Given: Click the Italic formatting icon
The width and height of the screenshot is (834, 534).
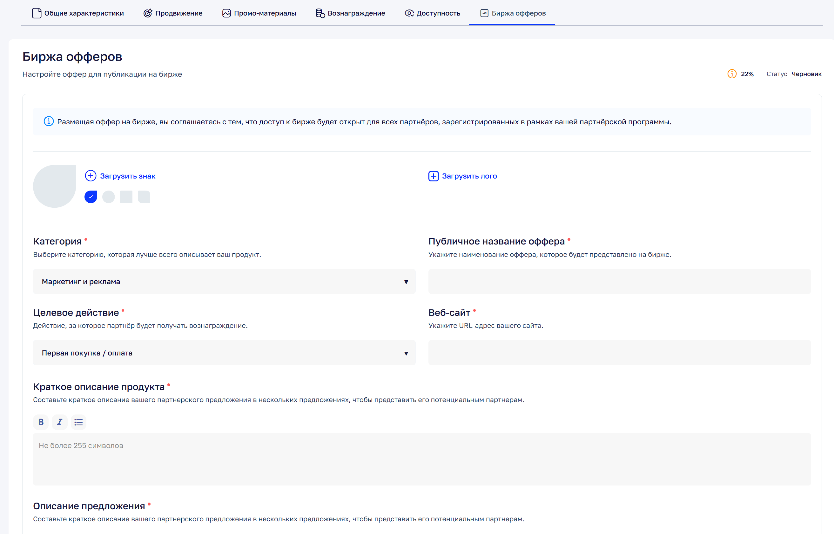Looking at the screenshot, I should click(x=59, y=422).
